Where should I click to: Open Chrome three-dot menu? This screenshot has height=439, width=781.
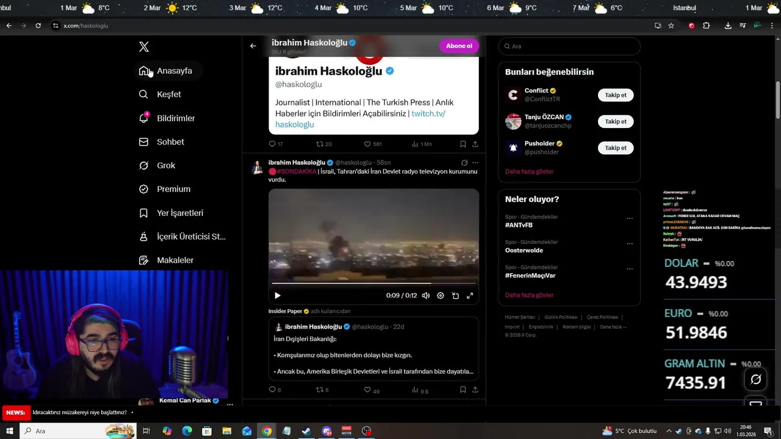point(772,26)
